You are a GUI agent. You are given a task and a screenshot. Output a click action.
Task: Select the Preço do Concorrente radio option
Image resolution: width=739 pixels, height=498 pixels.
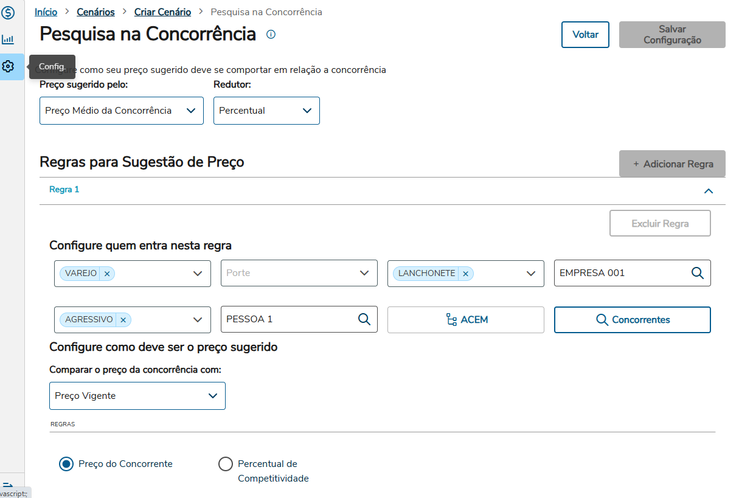(x=66, y=464)
